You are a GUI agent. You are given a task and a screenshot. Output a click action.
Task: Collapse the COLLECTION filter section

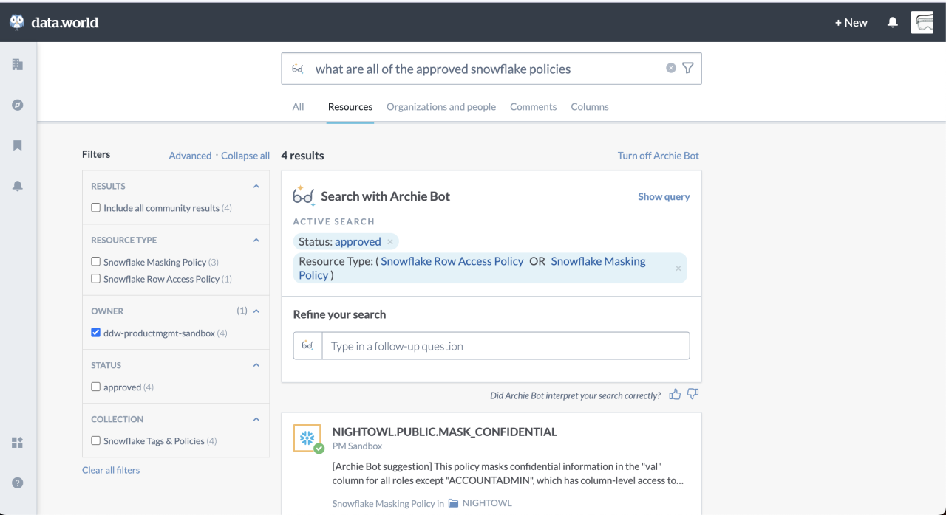click(x=256, y=419)
